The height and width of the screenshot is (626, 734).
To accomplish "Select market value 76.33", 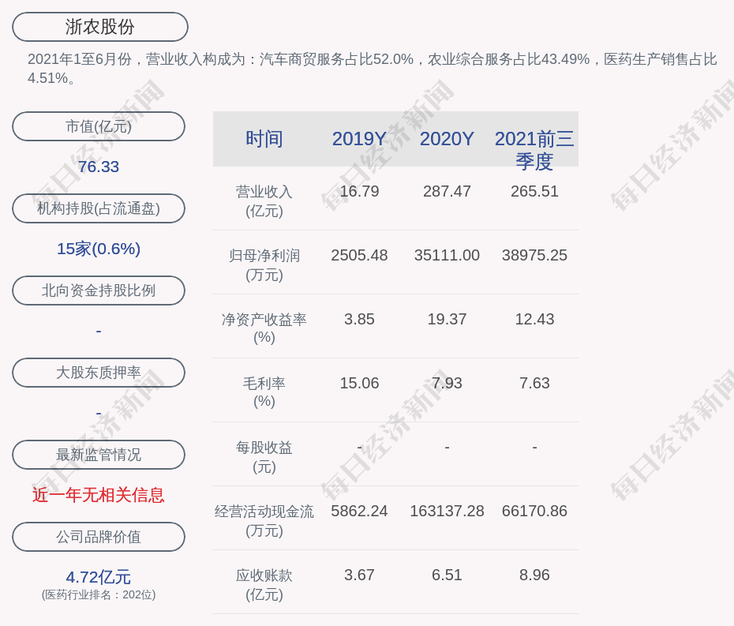I will point(99,167).
